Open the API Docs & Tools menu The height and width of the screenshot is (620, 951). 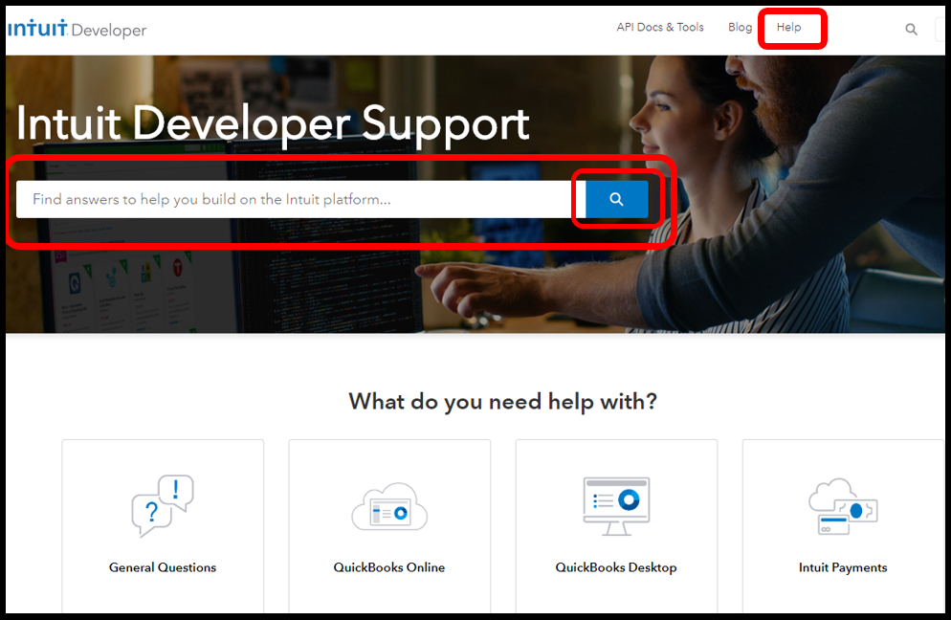[x=660, y=28]
